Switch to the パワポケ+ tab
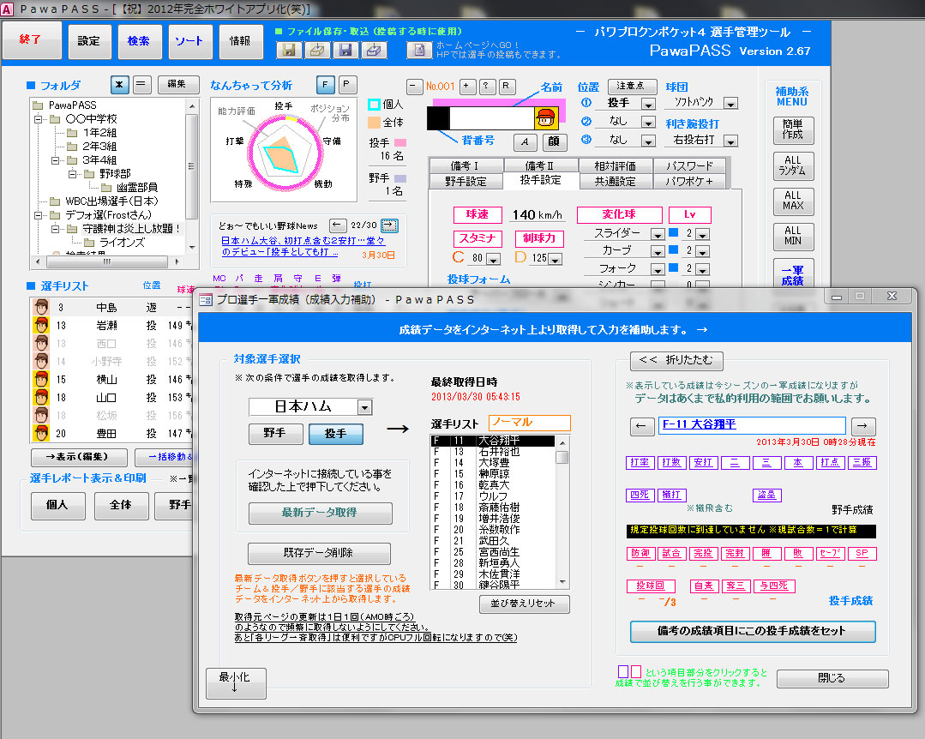The height and width of the screenshot is (739, 925). [689, 181]
